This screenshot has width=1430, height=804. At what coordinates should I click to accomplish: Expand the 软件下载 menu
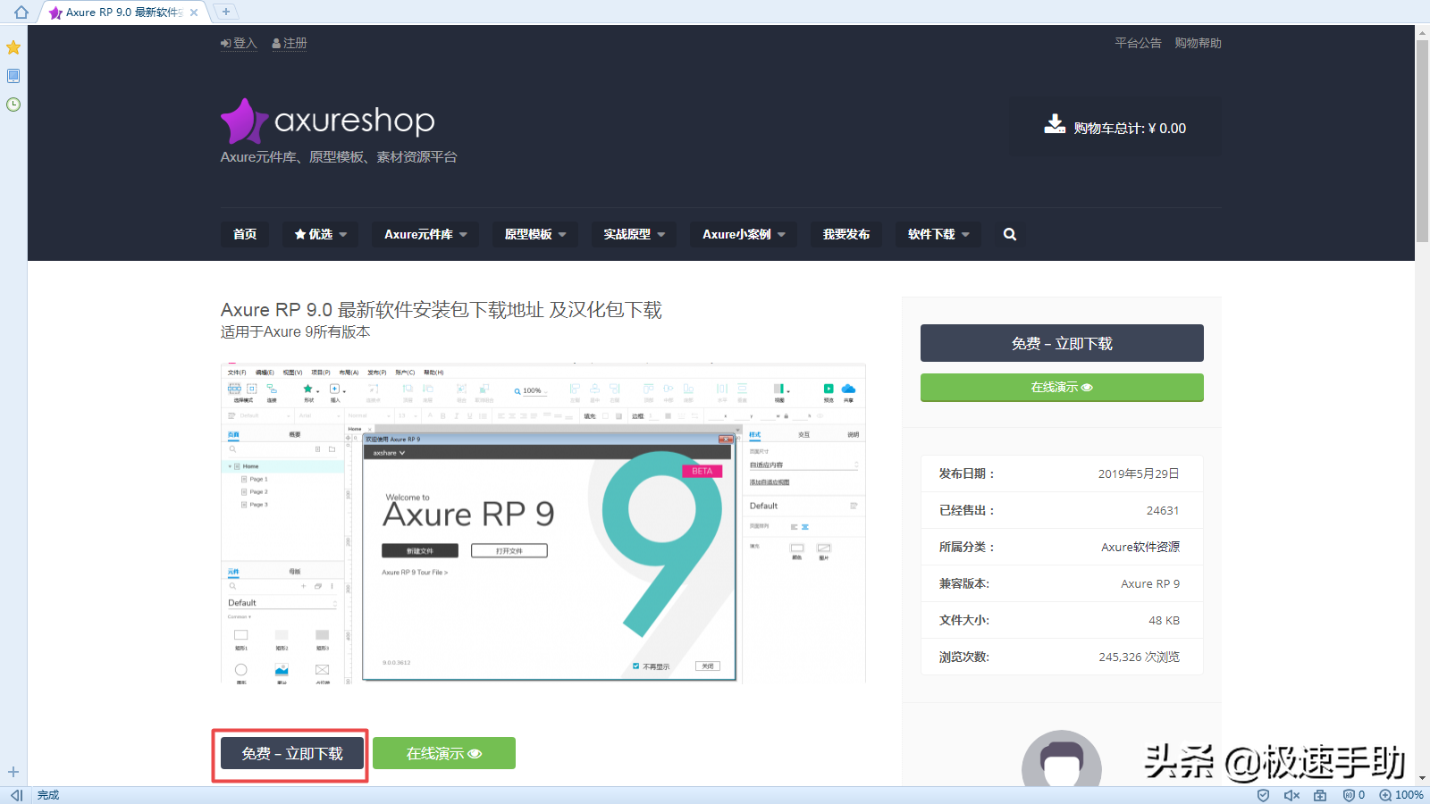pyautogui.click(x=938, y=234)
